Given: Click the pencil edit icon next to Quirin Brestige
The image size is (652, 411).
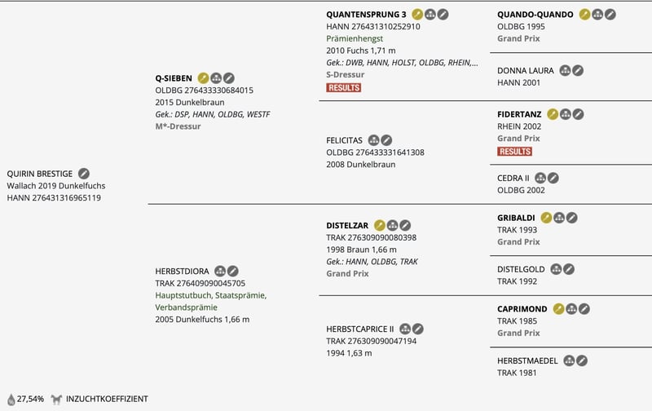Looking at the screenshot, I should [84, 173].
